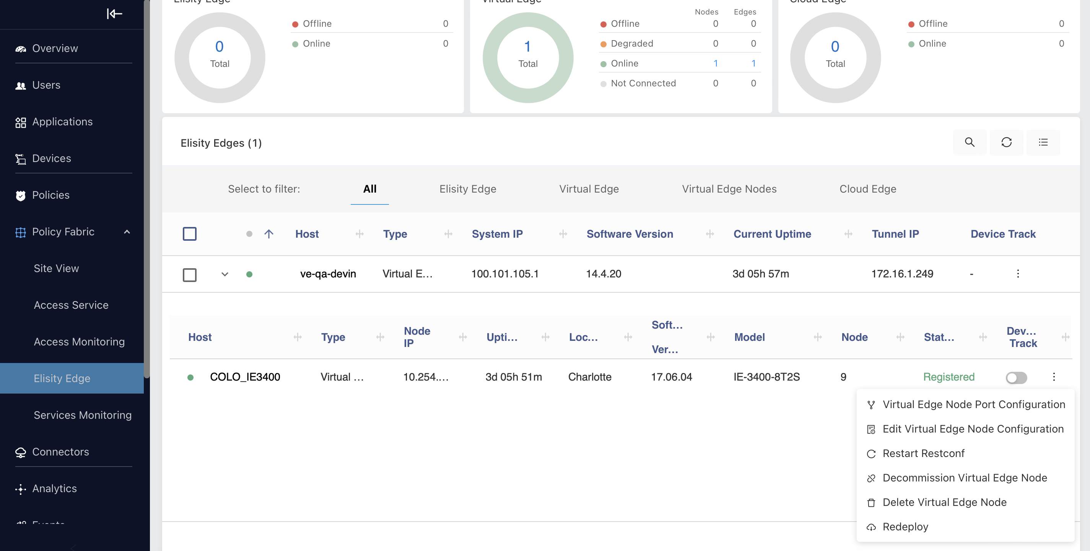Open Connectors in the sidebar
The image size is (1090, 551).
pyautogui.click(x=60, y=452)
